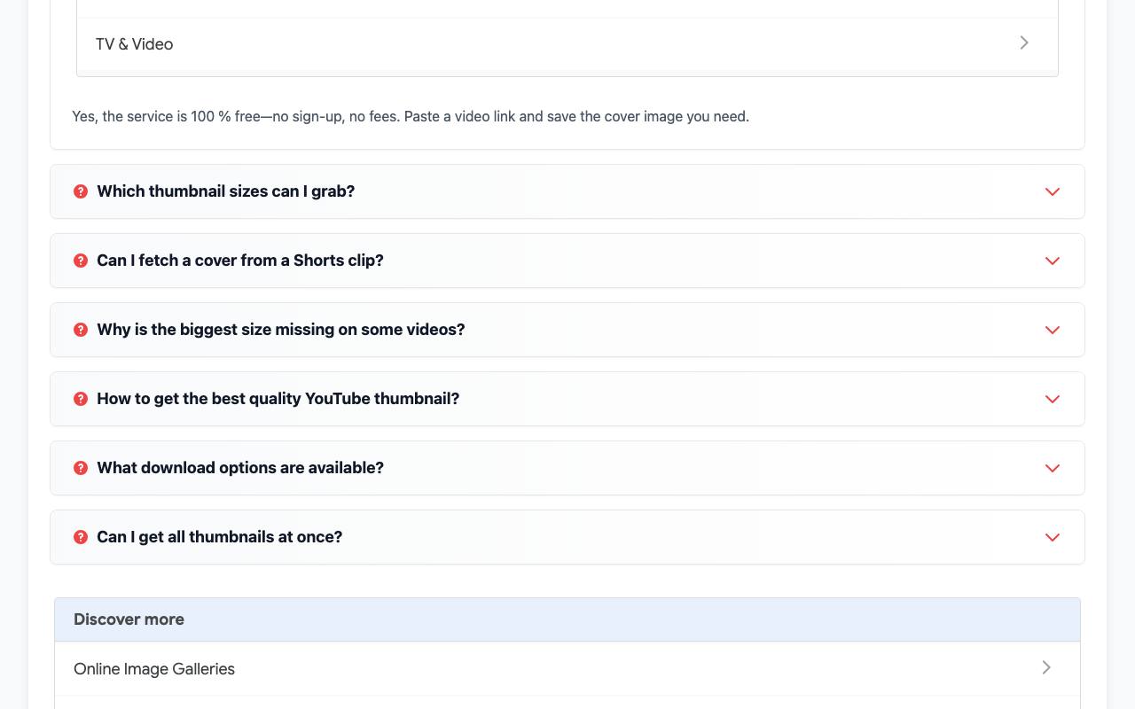Open the Online Image Galleries link
Viewport: 1135px width, 709px height.
coord(567,669)
